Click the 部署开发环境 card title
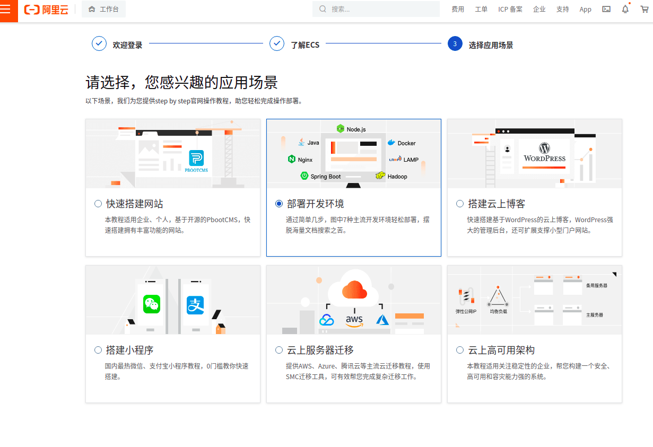 coord(316,204)
